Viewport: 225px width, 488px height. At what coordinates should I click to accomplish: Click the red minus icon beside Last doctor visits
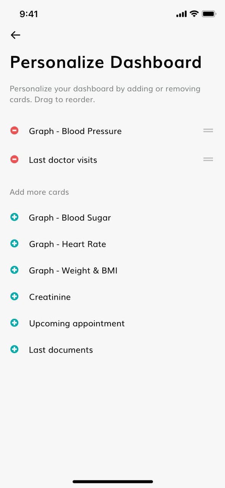coord(14,159)
